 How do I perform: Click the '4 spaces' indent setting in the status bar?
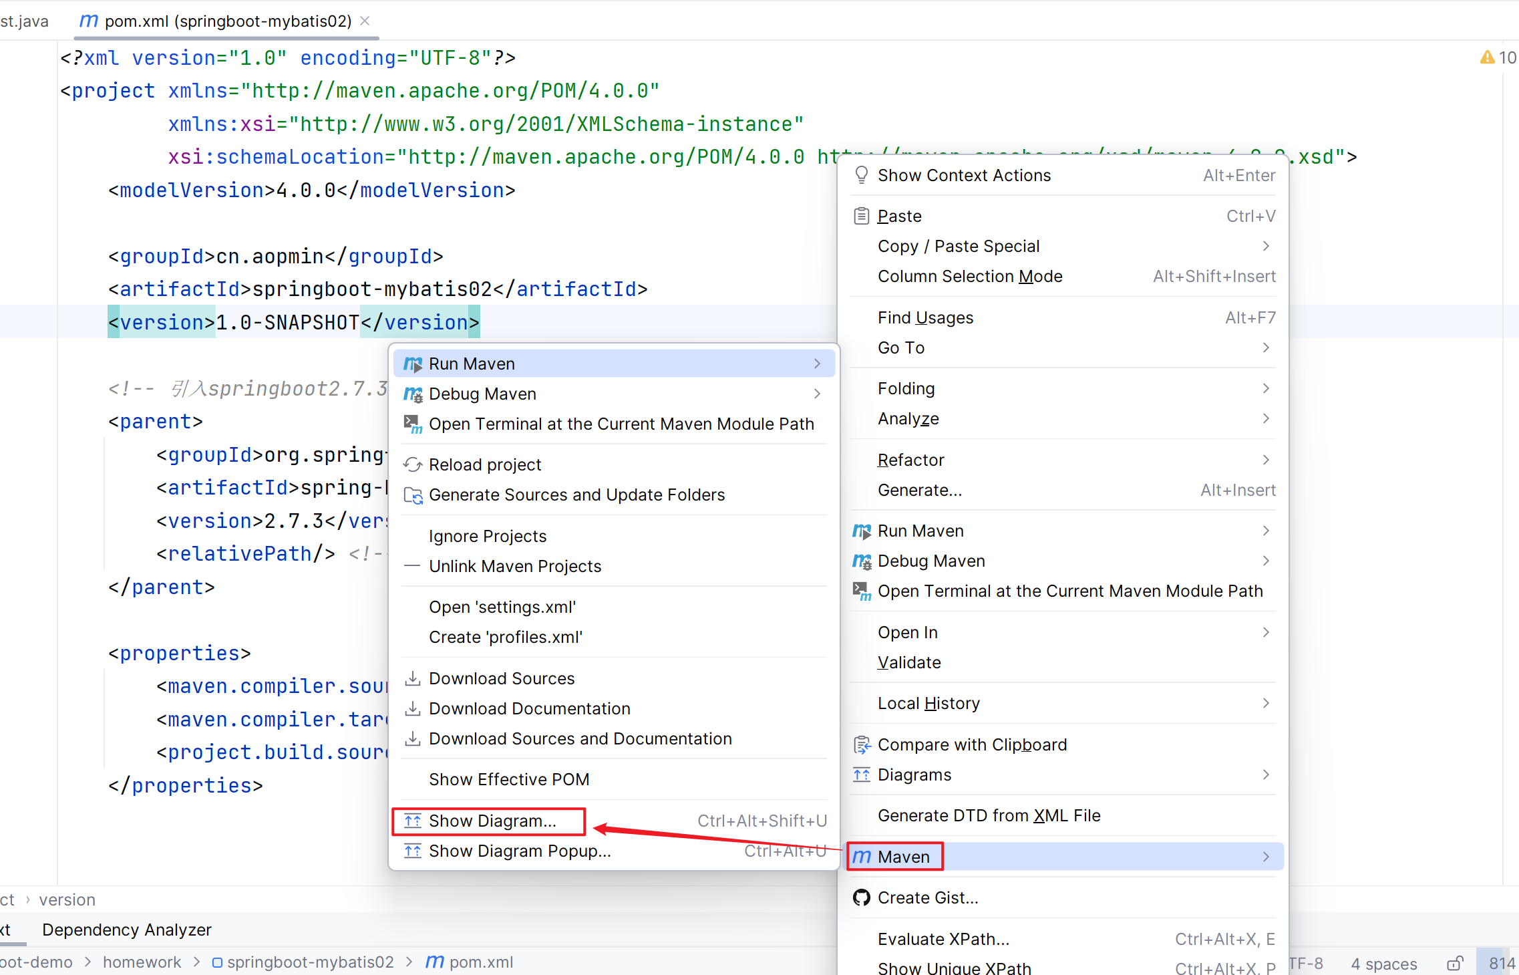[x=1383, y=964]
